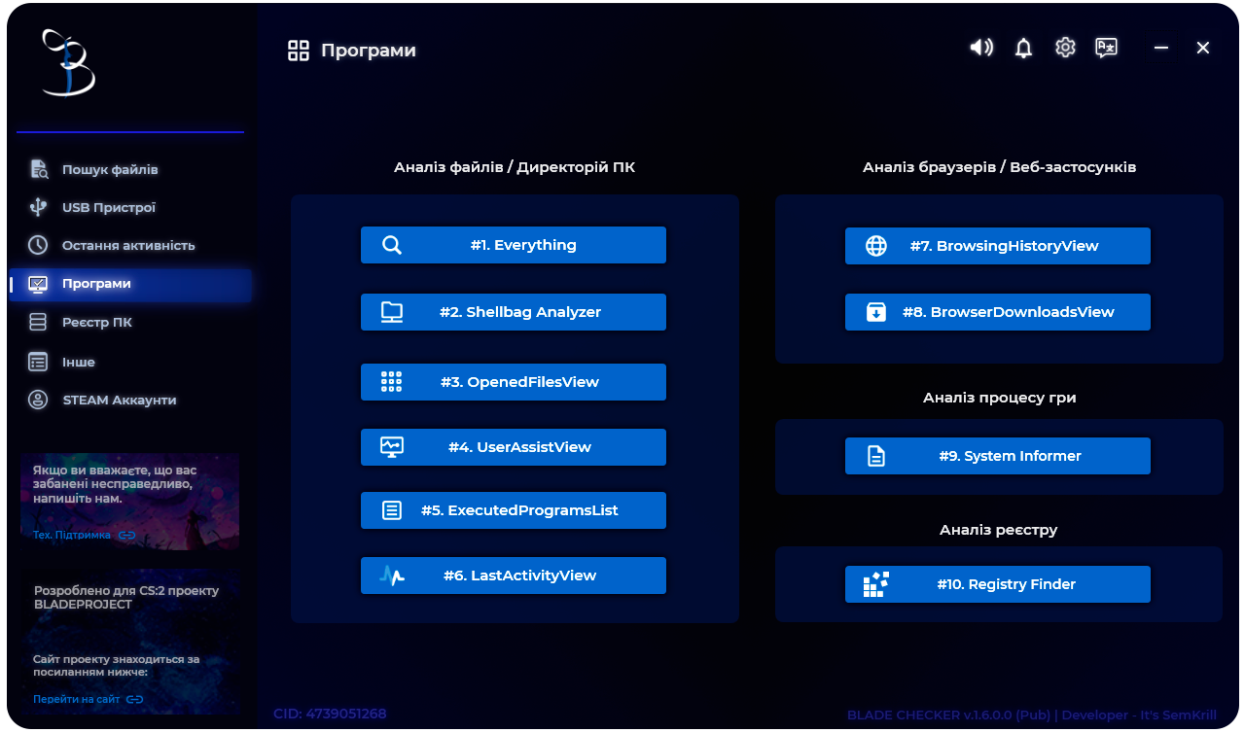This screenshot has height=733, width=1245.
Task: Click the pulse icon on LastActivityView
Action: pos(392,576)
